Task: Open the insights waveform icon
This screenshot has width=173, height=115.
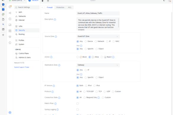Action: (10, 37)
